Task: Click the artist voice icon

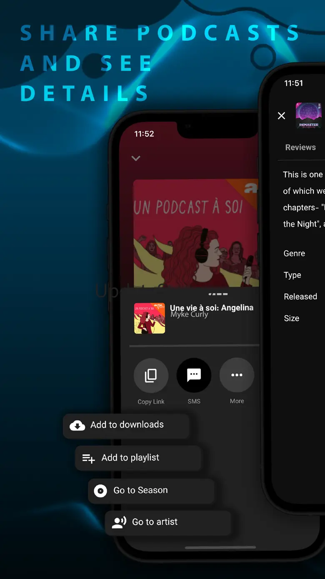Action: [119, 522]
